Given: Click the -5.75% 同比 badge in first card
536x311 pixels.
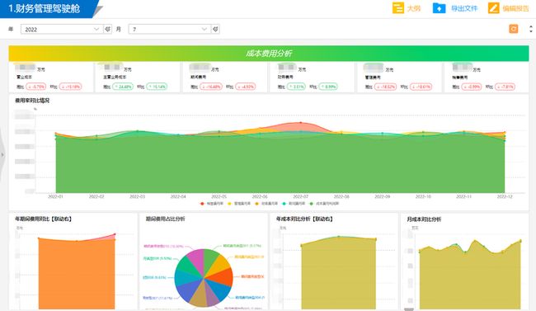Looking at the screenshot, I should pos(35,87).
